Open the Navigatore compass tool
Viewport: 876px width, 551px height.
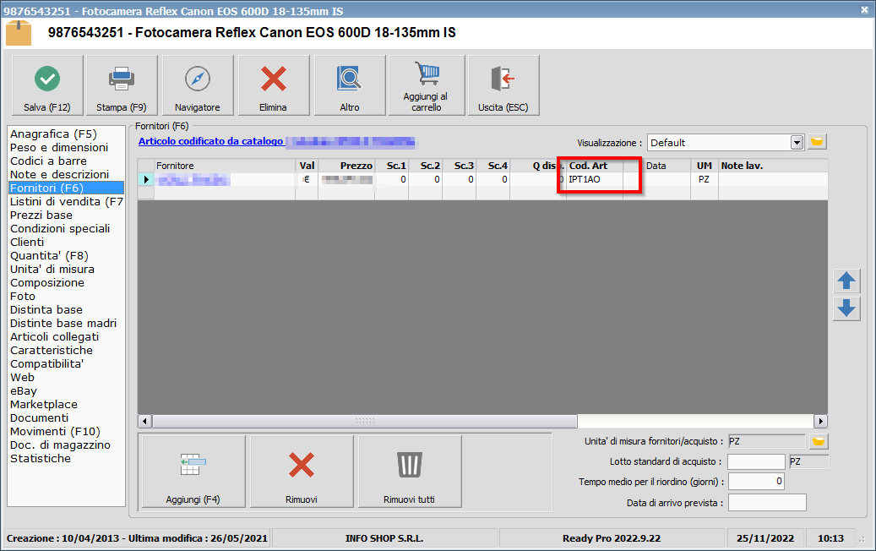[197, 85]
